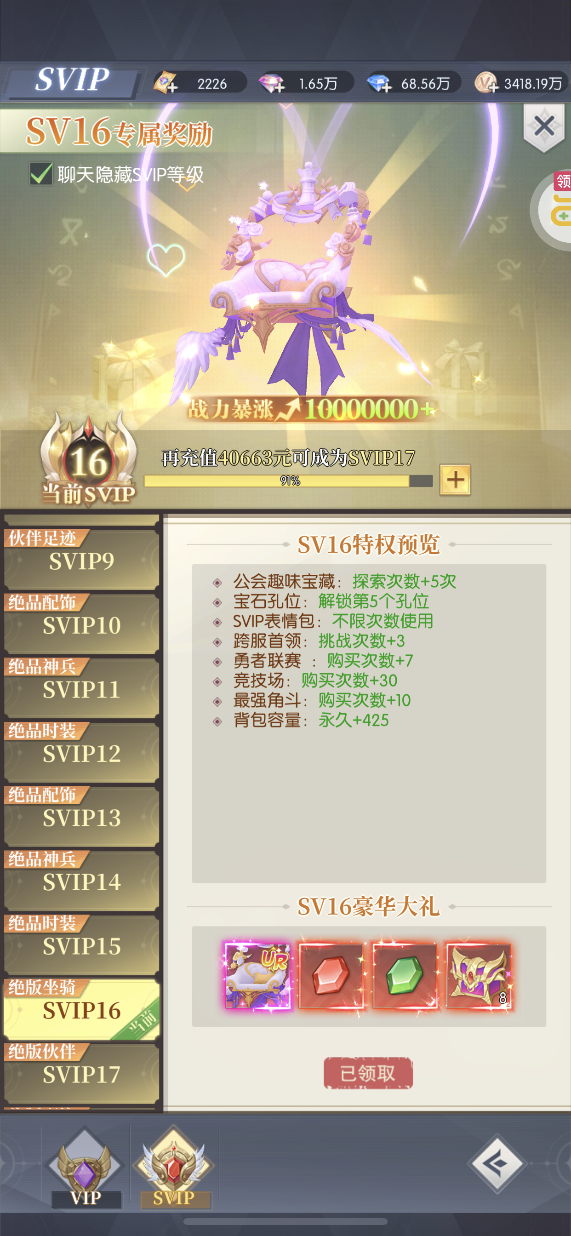Switch to the VIP tab
This screenshot has height=1236, width=571.
pos(86,1167)
